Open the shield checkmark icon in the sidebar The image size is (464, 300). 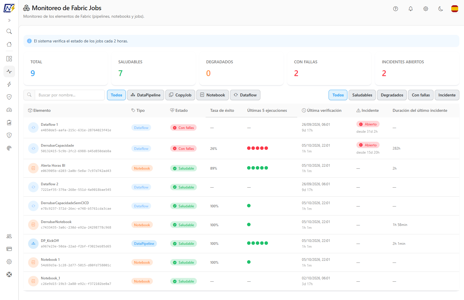pos(9,97)
